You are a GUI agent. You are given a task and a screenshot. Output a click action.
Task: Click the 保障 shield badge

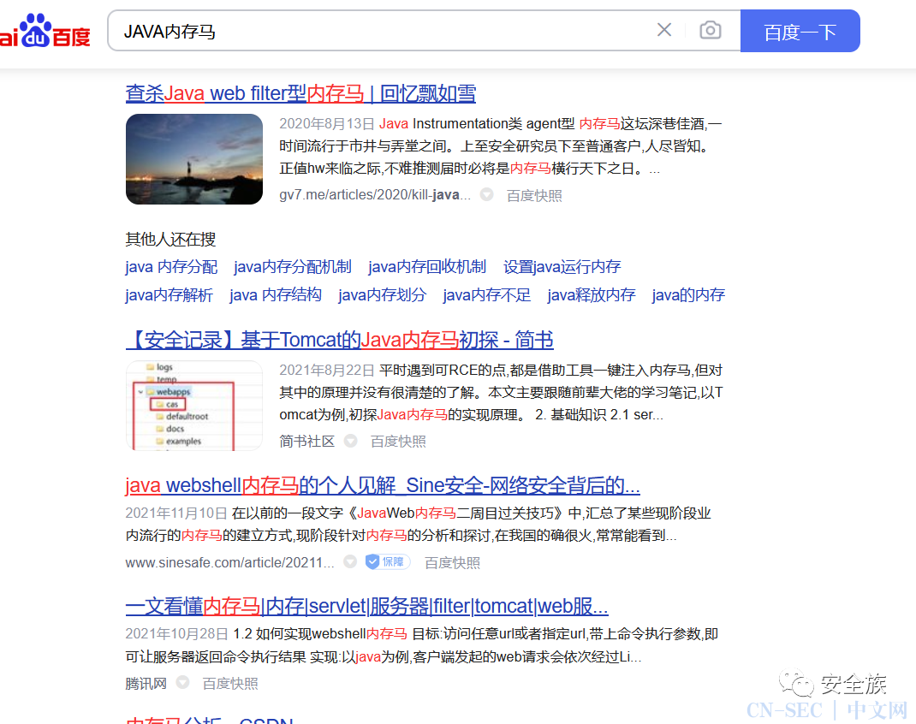387,561
